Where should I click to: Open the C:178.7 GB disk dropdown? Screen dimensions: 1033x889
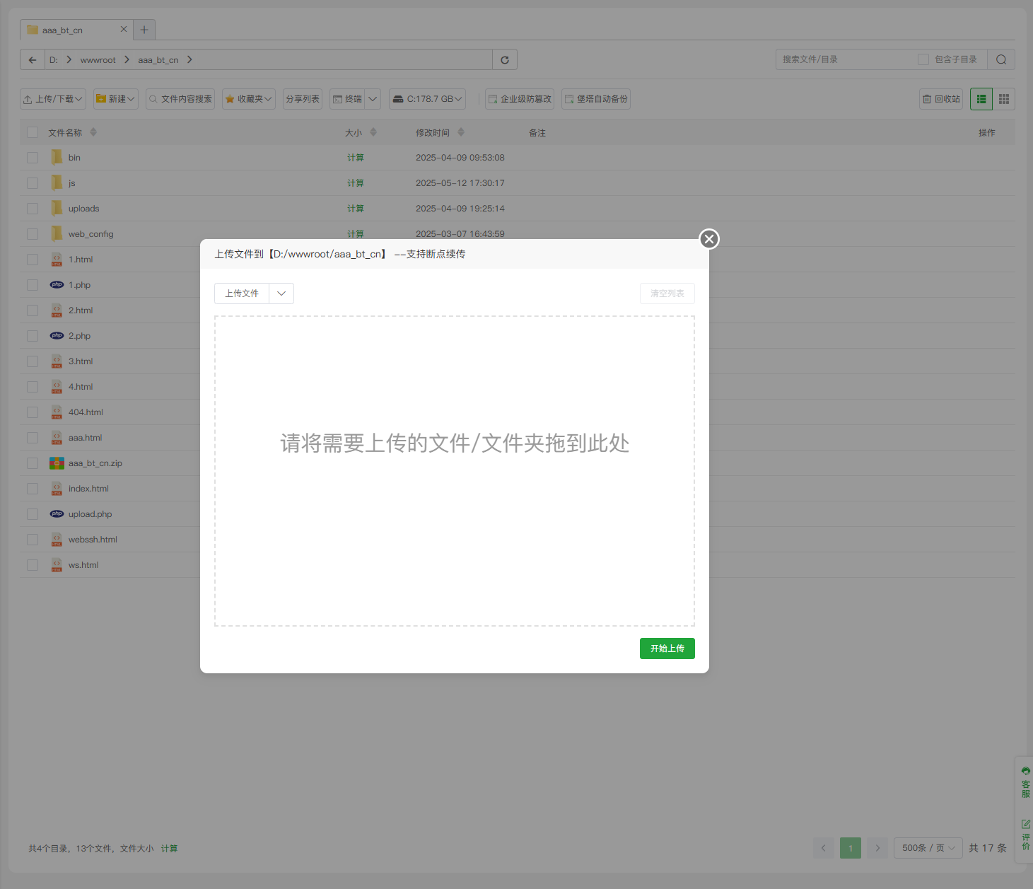click(x=427, y=98)
